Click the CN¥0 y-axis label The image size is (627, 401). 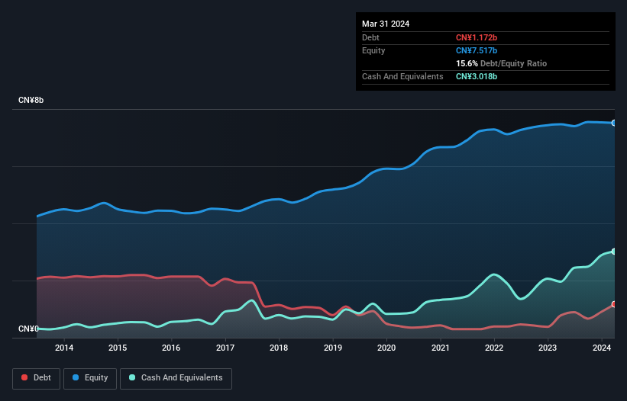click(x=28, y=329)
